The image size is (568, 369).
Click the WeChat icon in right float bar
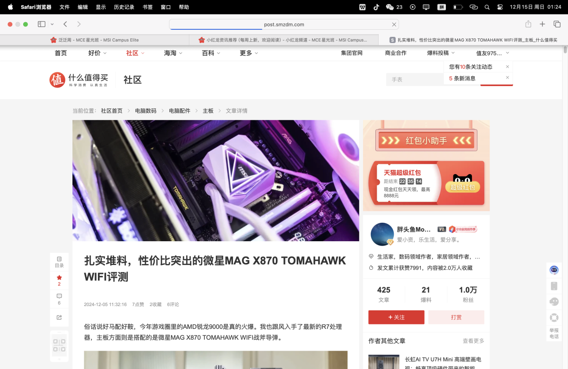click(554, 301)
